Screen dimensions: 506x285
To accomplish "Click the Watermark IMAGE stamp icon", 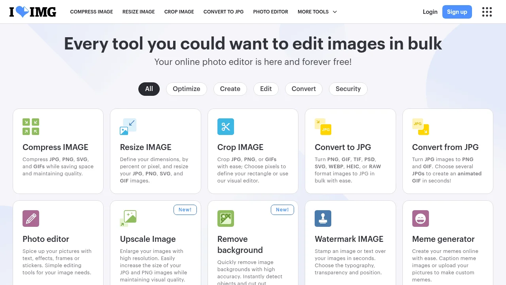I will pyautogui.click(x=323, y=218).
